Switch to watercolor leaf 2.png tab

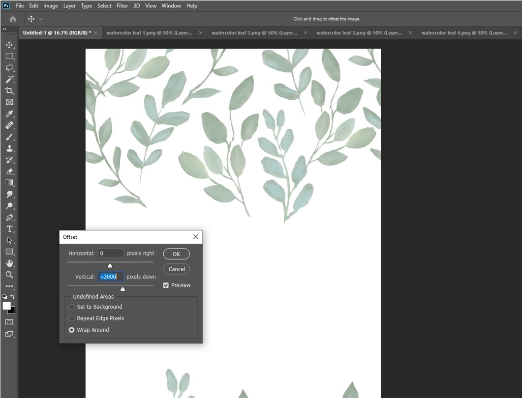pyautogui.click(x=254, y=33)
